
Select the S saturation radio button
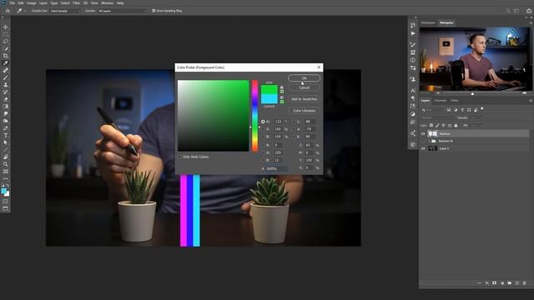263,129
